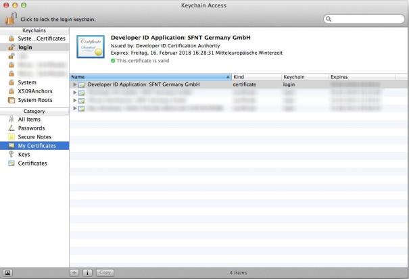Select the X509Anchors keychain

34,91
